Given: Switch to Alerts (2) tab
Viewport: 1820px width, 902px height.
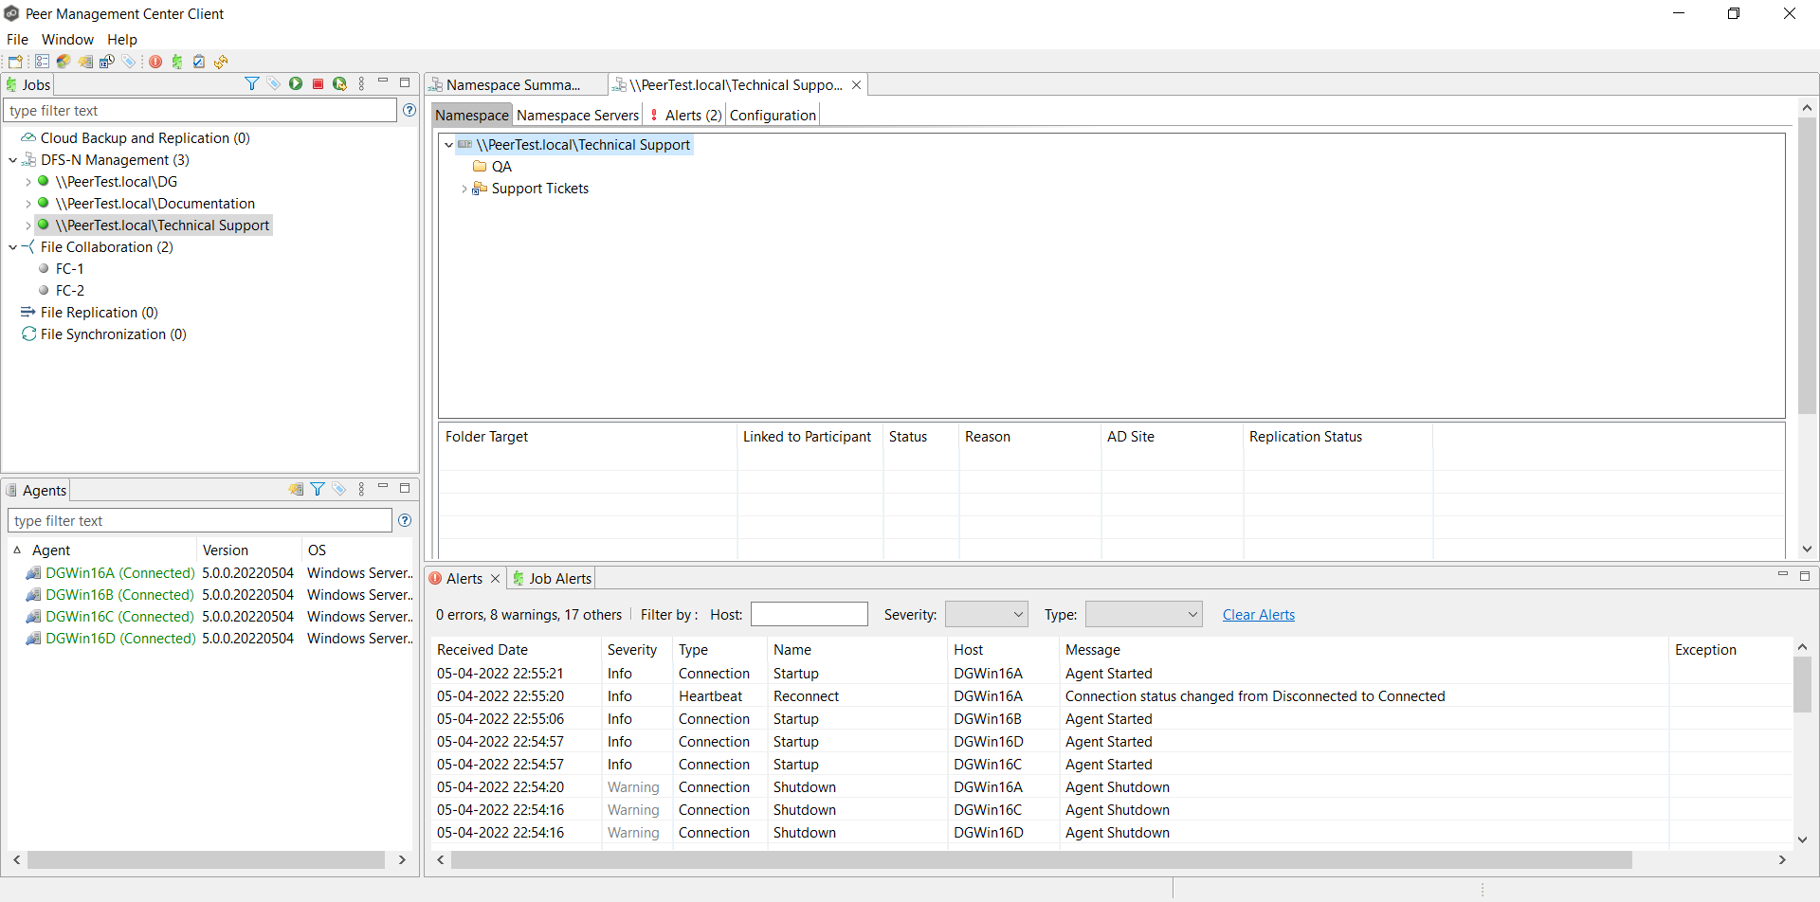Looking at the screenshot, I should [686, 115].
